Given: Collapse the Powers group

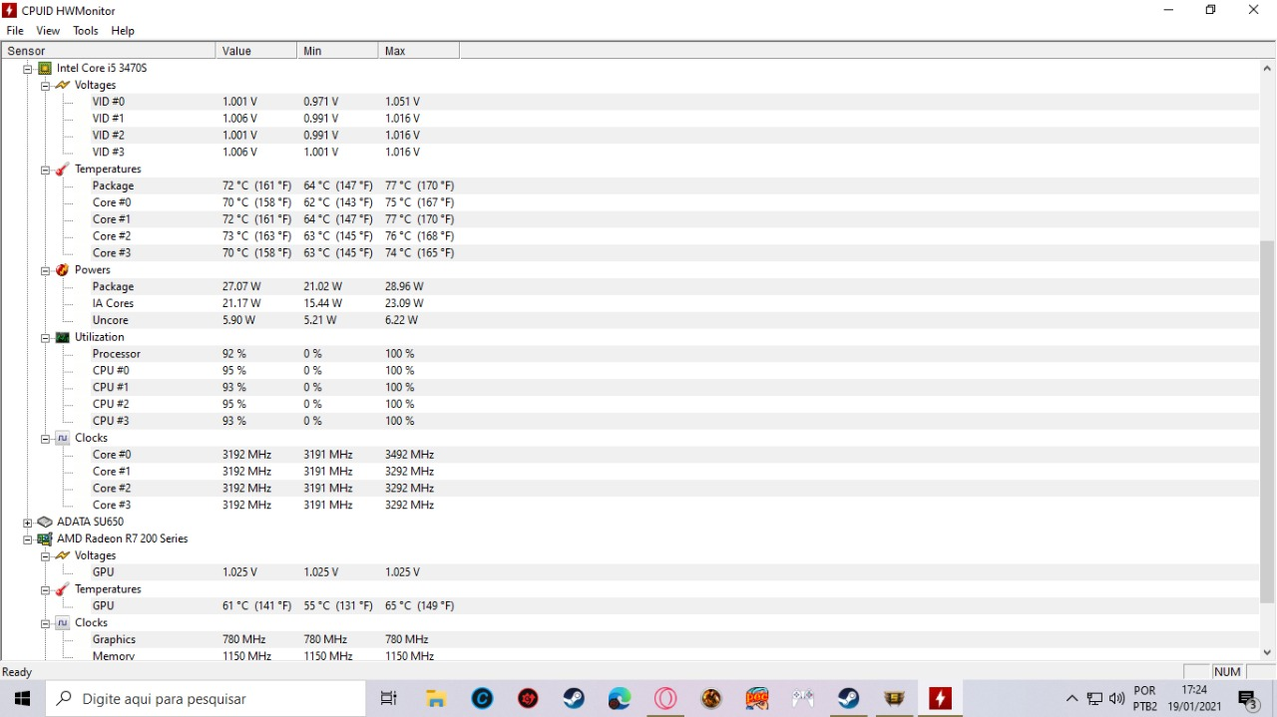Looking at the screenshot, I should tap(46, 270).
